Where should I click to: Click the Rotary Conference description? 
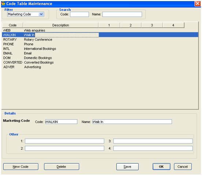point(38,39)
